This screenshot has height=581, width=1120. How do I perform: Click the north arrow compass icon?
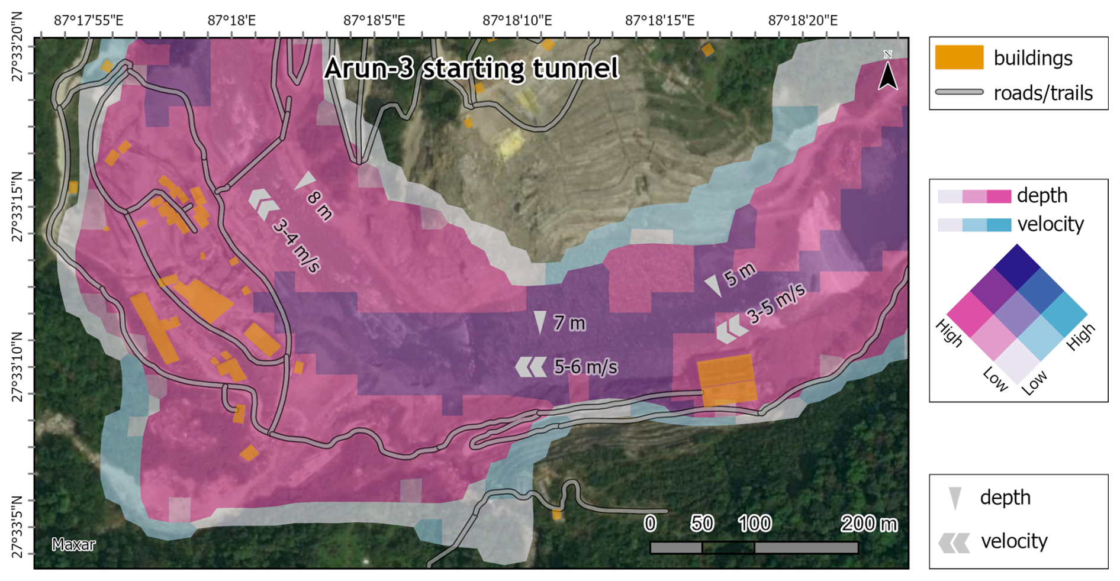tap(887, 72)
